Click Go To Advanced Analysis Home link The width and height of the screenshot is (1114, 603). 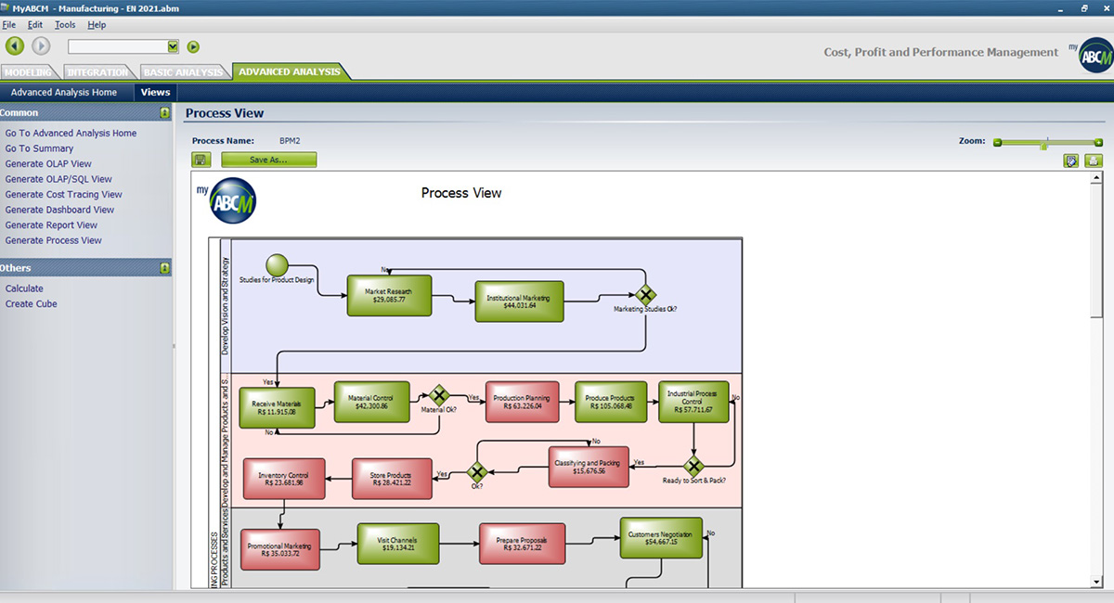71,134
